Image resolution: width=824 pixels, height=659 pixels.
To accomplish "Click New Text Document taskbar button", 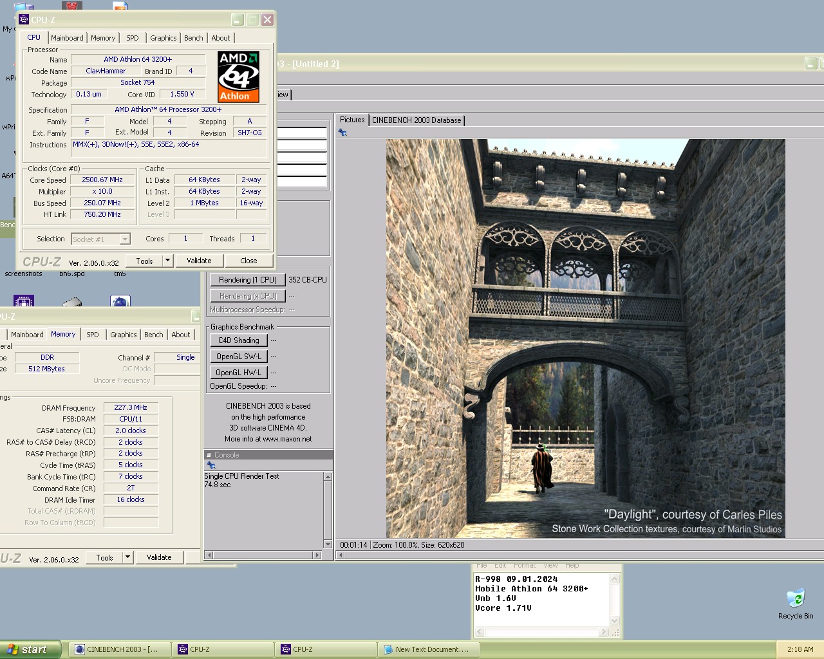I will point(429,649).
